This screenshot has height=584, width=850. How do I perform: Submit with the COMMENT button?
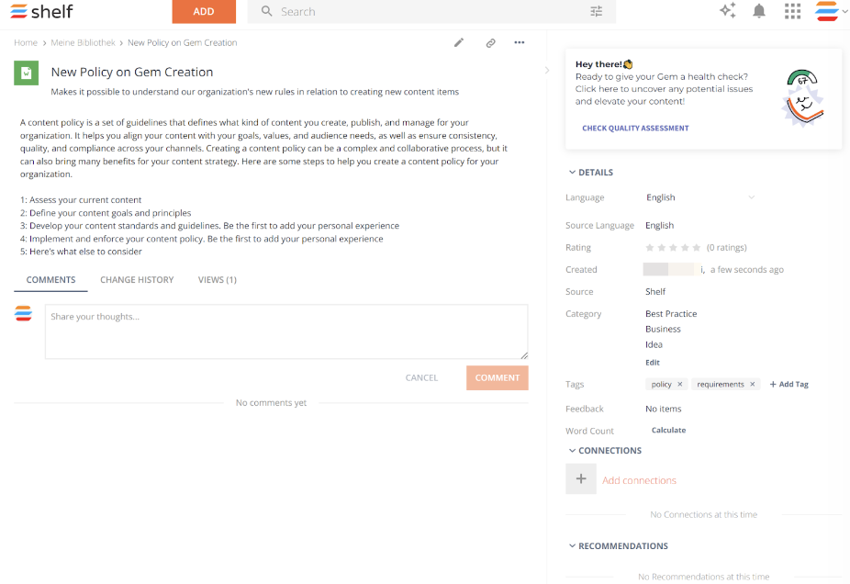tap(497, 377)
